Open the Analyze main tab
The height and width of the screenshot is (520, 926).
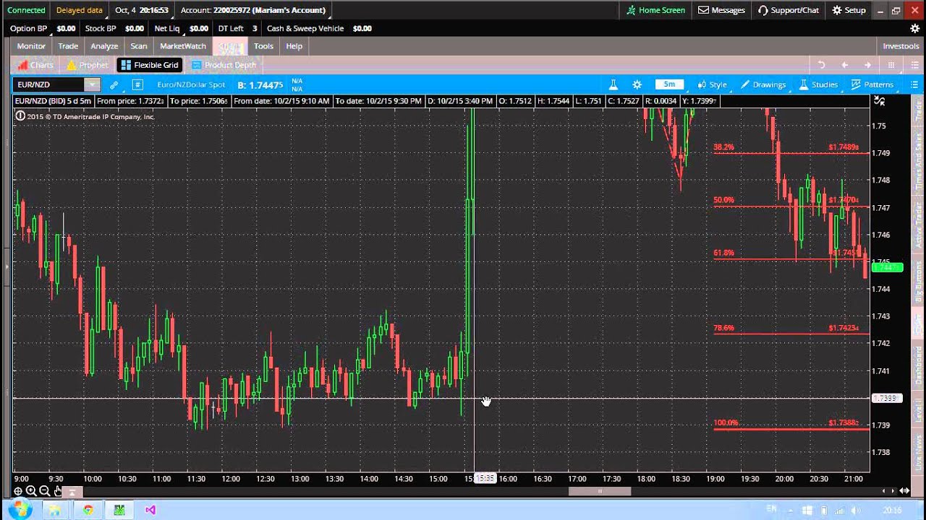[x=104, y=46]
